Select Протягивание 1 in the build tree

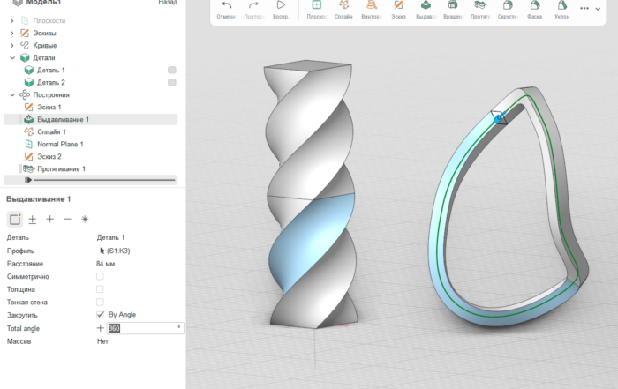(61, 168)
